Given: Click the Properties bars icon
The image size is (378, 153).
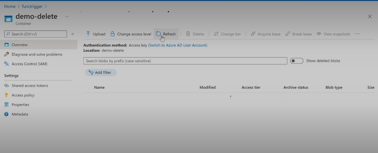Looking at the screenshot, I should [x=7, y=105].
